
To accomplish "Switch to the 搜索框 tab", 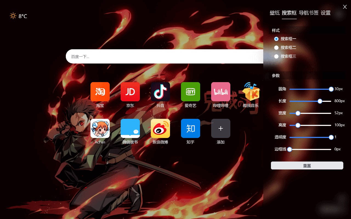I will coord(289,13).
